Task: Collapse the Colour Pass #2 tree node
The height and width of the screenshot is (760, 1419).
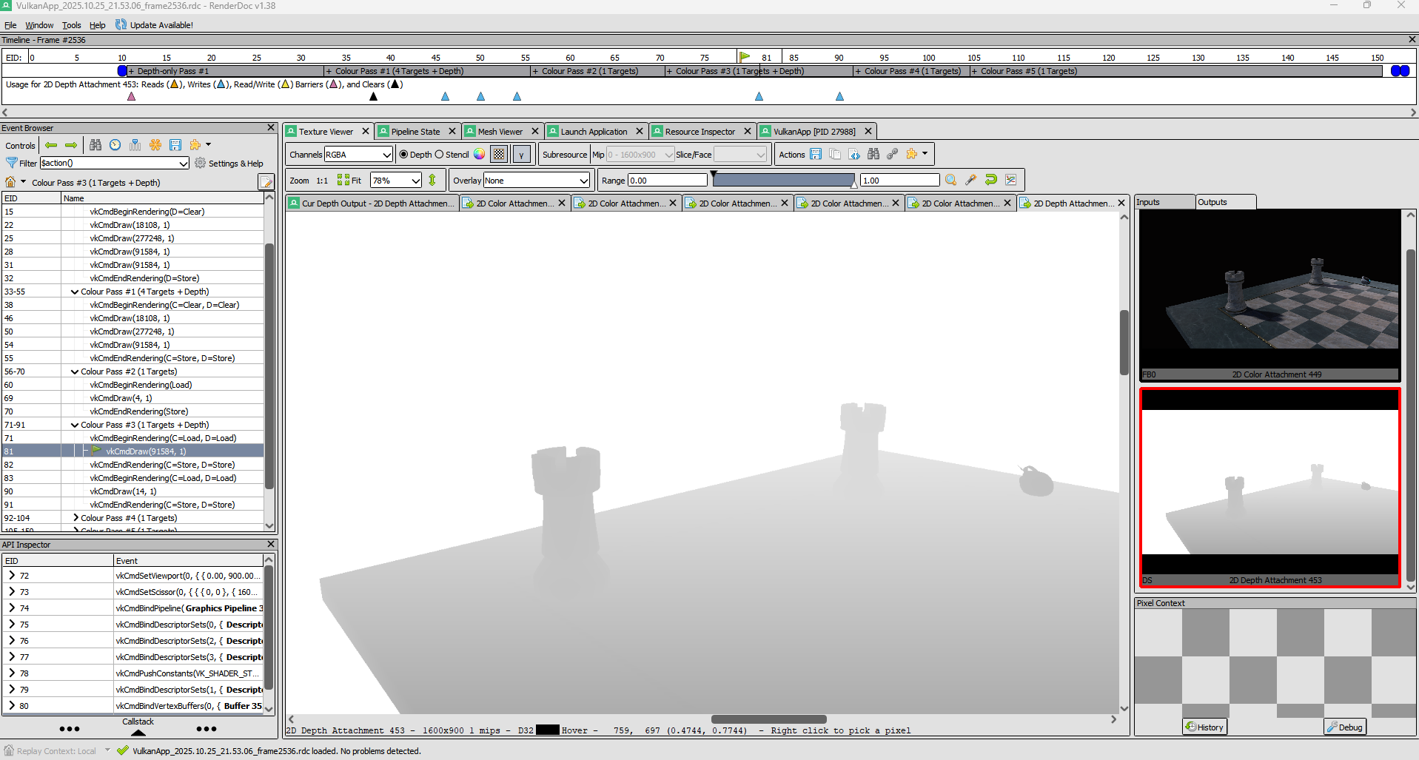Action: [75, 371]
